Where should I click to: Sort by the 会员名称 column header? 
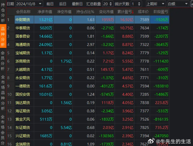tap(23, 12)
